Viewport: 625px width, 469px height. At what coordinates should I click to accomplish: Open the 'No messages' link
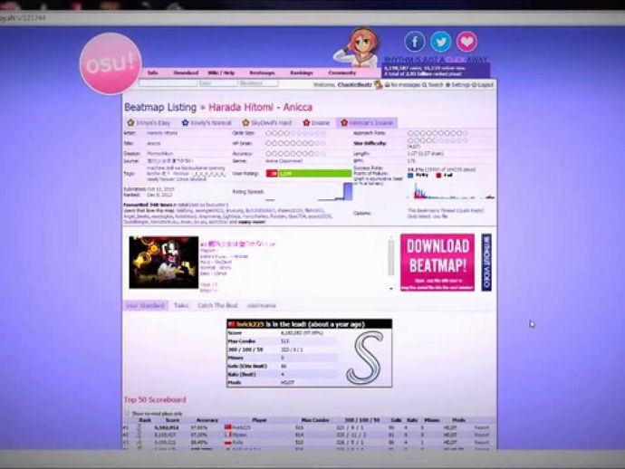pyautogui.click(x=402, y=85)
